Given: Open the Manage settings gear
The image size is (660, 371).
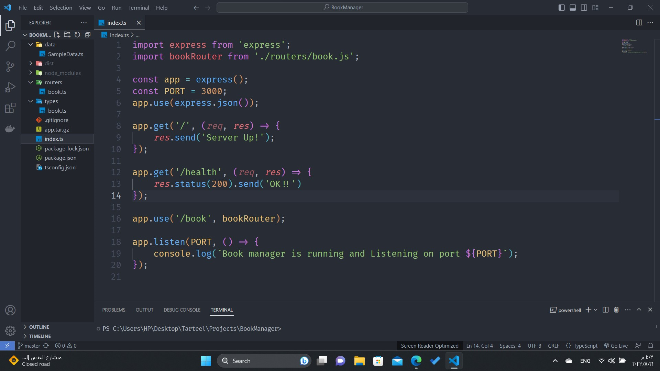Looking at the screenshot, I should [x=10, y=330].
